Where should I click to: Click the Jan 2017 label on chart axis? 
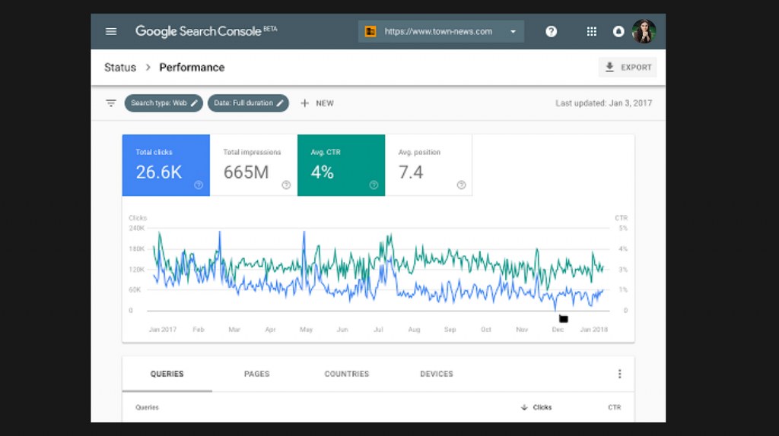click(x=163, y=330)
